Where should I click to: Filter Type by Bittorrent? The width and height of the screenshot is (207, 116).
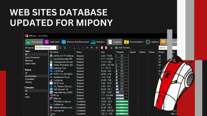click(29, 61)
